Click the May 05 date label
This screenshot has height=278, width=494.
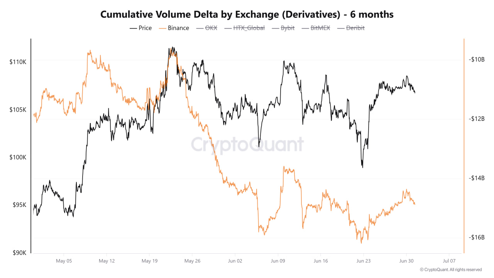pyautogui.click(x=64, y=261)
